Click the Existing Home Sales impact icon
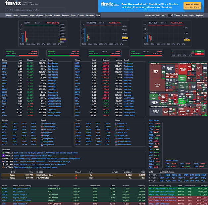 coord(76,175)
